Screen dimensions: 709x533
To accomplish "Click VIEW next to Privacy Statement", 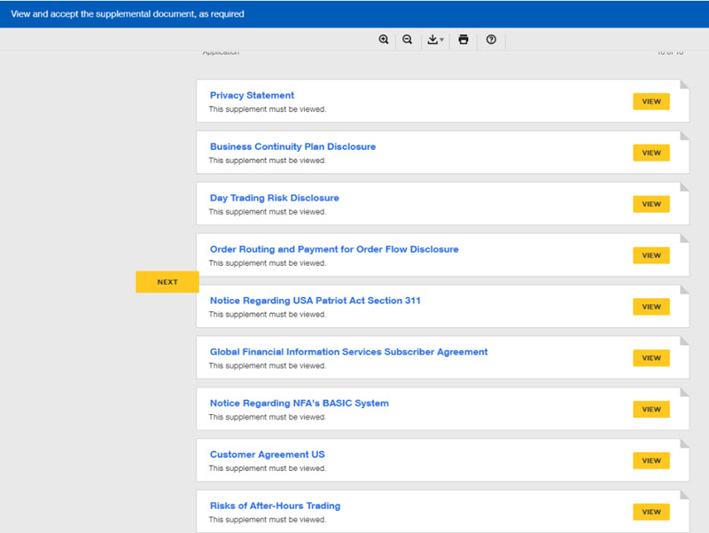I will pos(651,101).
